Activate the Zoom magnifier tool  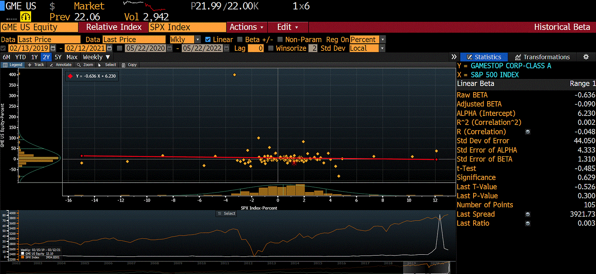click(86, 65)
